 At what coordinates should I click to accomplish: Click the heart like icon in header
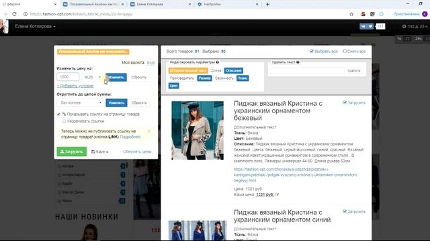370,26
